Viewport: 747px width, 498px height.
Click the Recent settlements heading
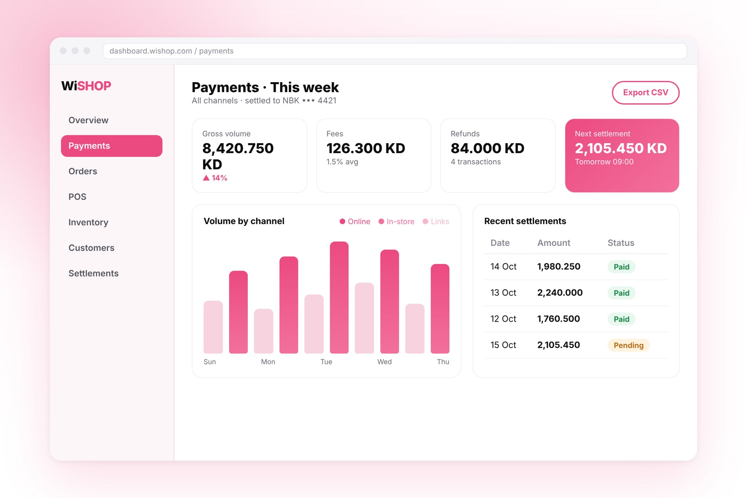coord(525,221)
